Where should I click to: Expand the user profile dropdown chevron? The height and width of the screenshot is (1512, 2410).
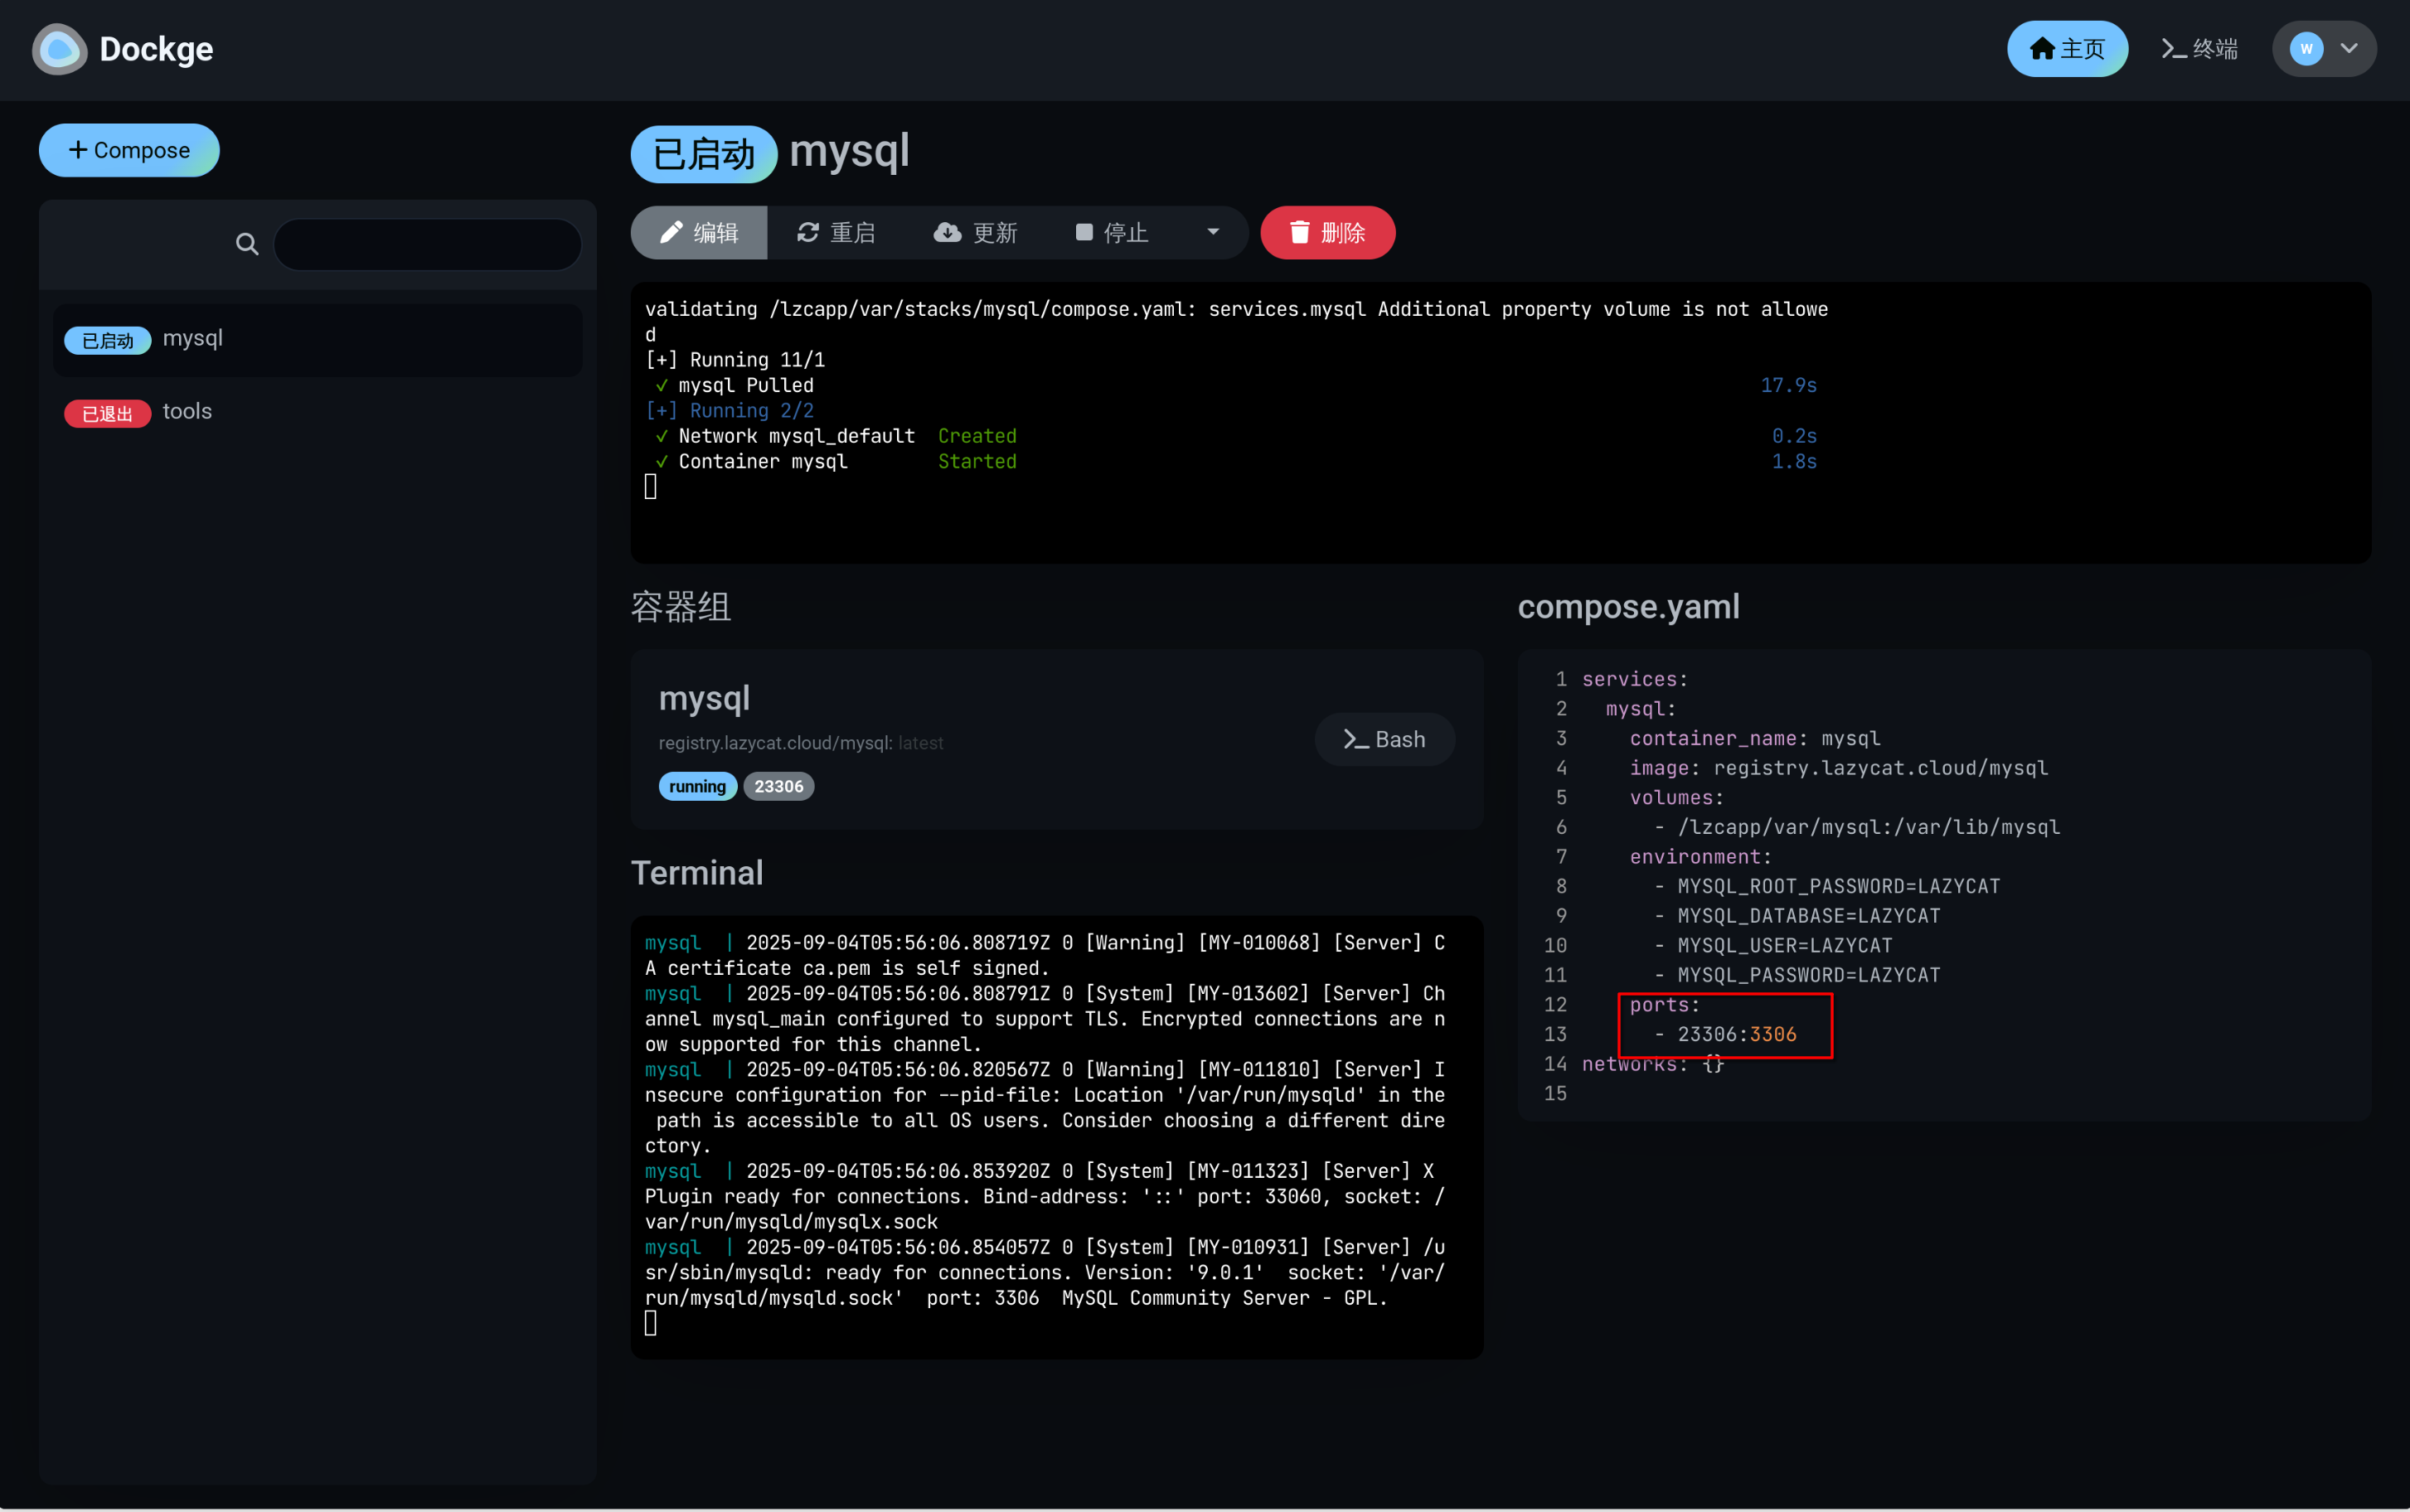point(2348,49)
